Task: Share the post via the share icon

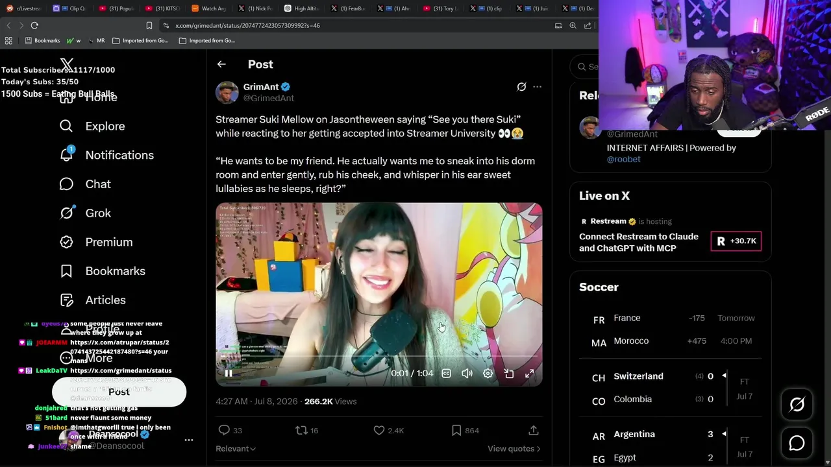Action: [x=534, y=430]
